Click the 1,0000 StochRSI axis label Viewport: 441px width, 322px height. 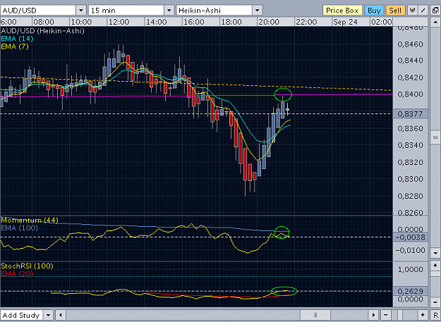(411, 269)
